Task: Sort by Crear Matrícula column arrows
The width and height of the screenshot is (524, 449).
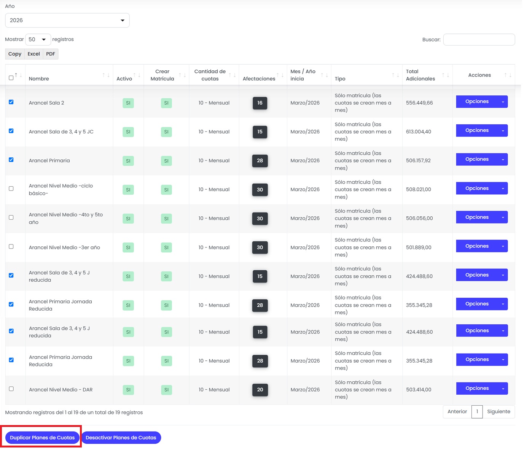Action: [182, 75]
